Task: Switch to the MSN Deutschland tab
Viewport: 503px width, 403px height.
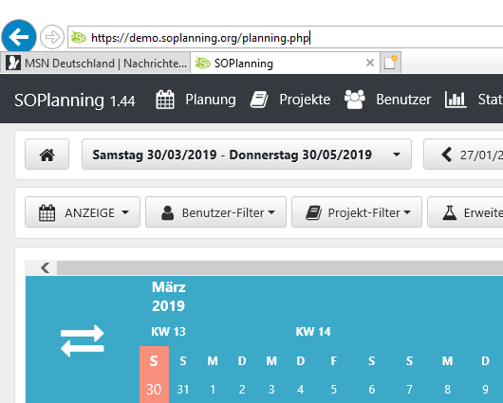Action: tap(96, 63)
